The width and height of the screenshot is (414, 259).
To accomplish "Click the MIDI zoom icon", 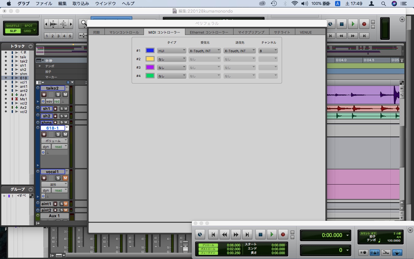I will click(x=63, y=24).
